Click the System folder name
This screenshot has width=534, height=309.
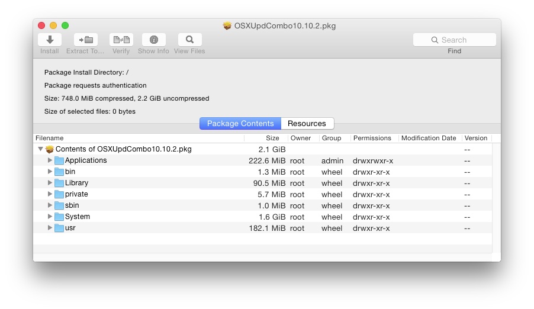tap(78, 217)
